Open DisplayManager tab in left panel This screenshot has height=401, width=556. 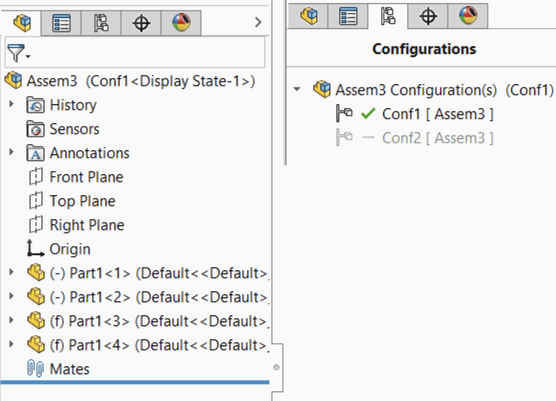click(181, 23)
